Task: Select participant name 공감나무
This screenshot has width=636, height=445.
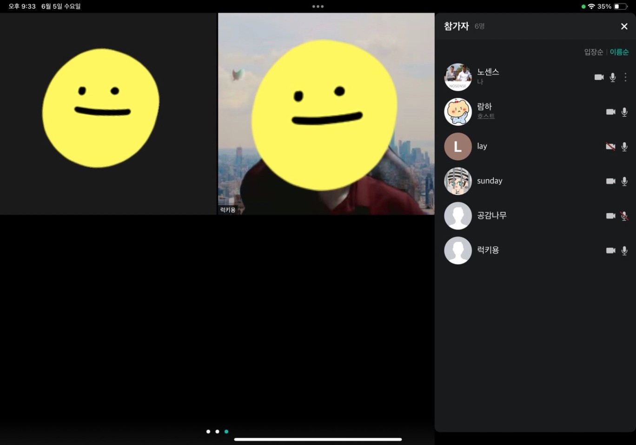Action: [x=492, y=216]
